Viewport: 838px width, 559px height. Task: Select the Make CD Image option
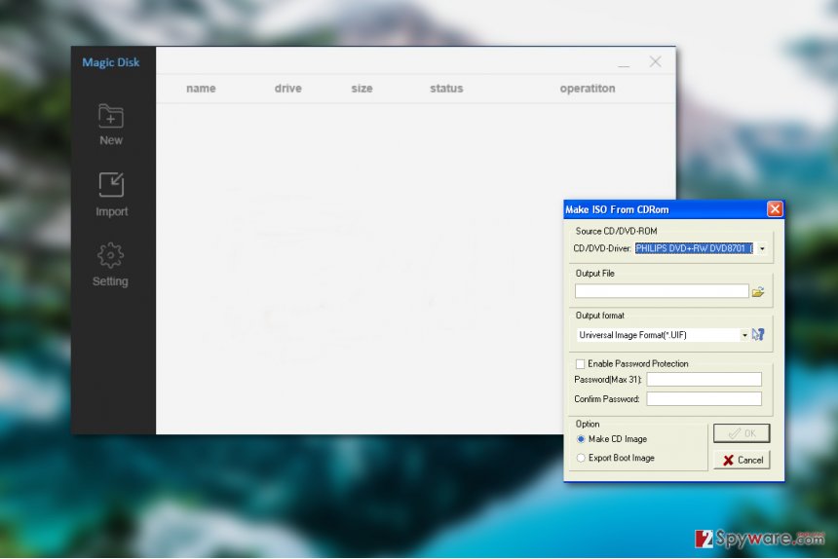[x=582, y=439]
